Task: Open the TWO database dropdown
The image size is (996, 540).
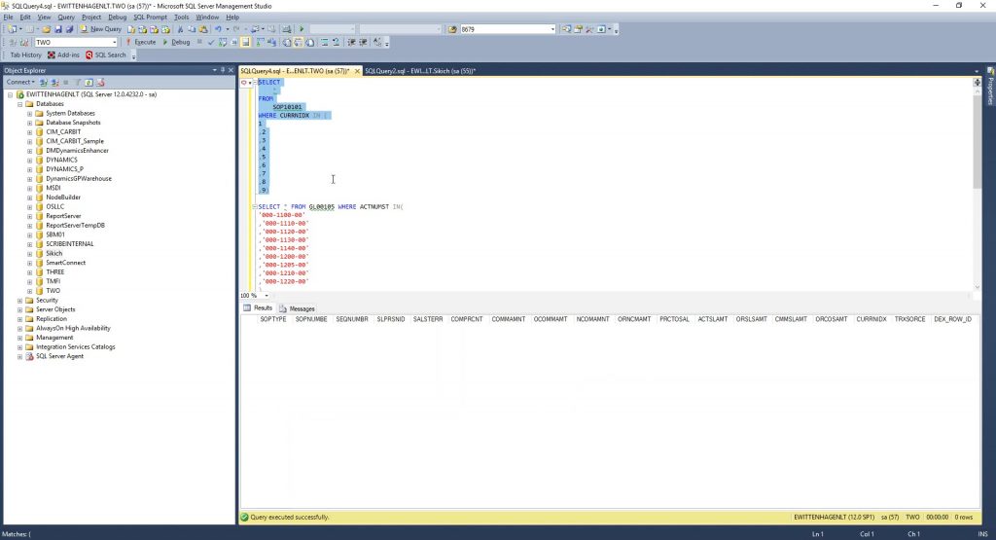Action: 117,43
